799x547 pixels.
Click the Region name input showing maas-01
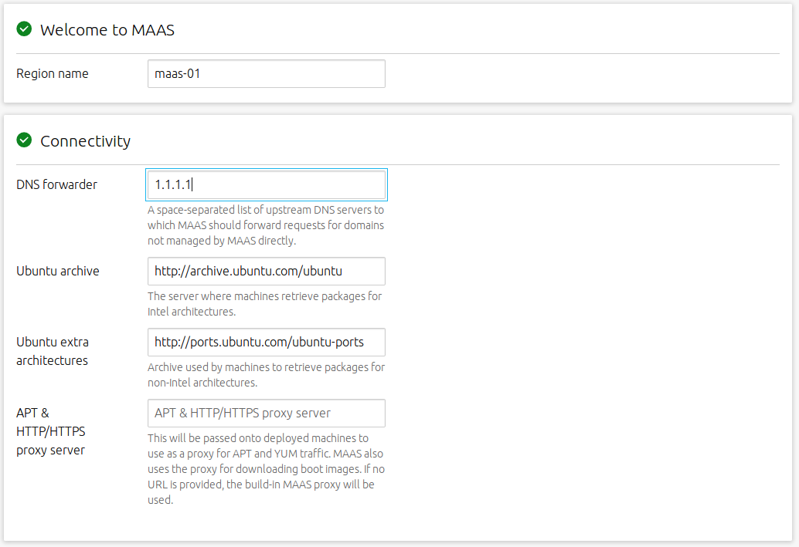[x=266, y=73]
